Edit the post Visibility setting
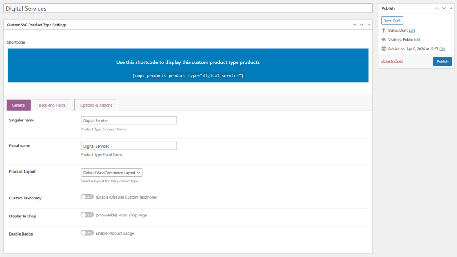The image size is (457, 257). point(417,39)
